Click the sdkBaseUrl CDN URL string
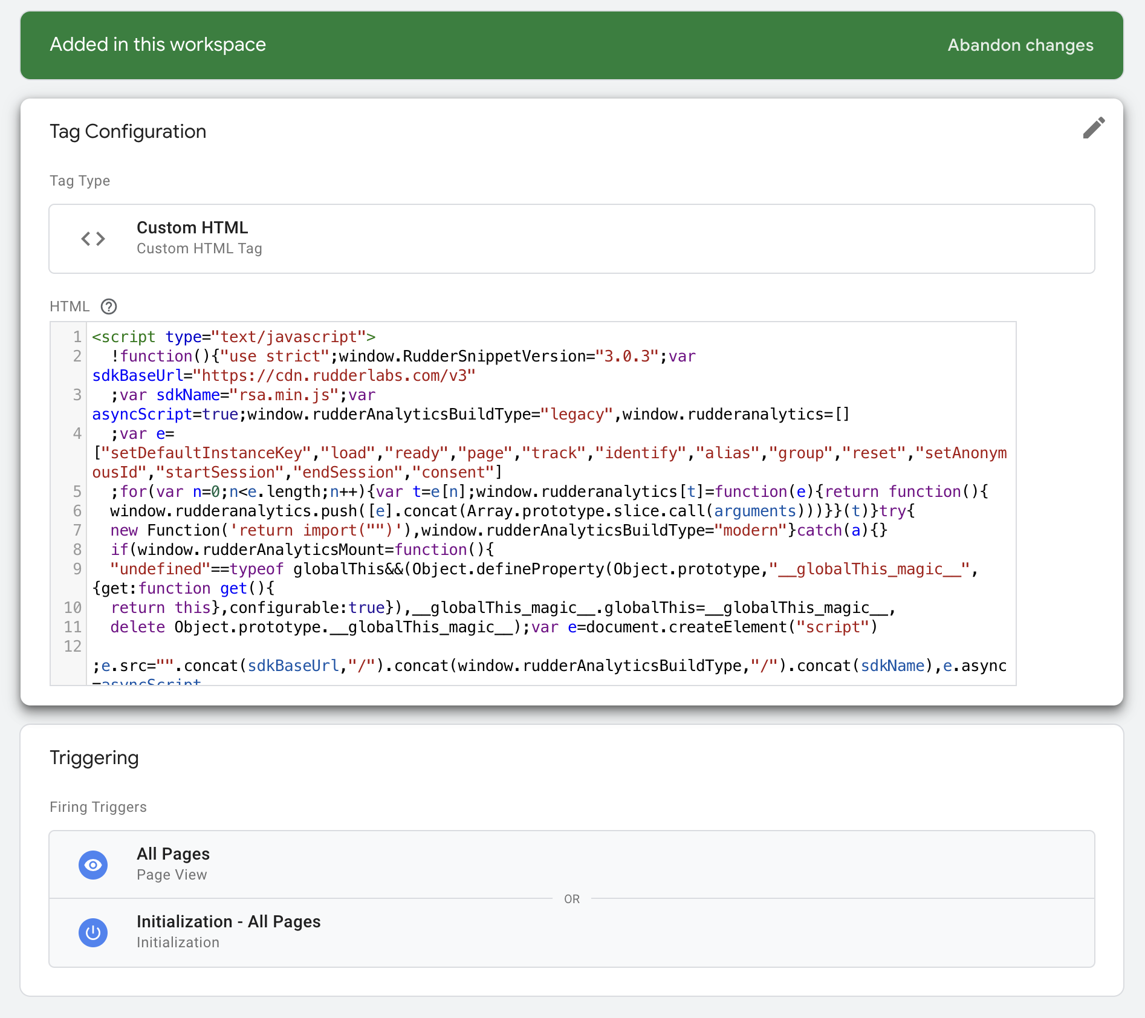 [x=334, y=375]
